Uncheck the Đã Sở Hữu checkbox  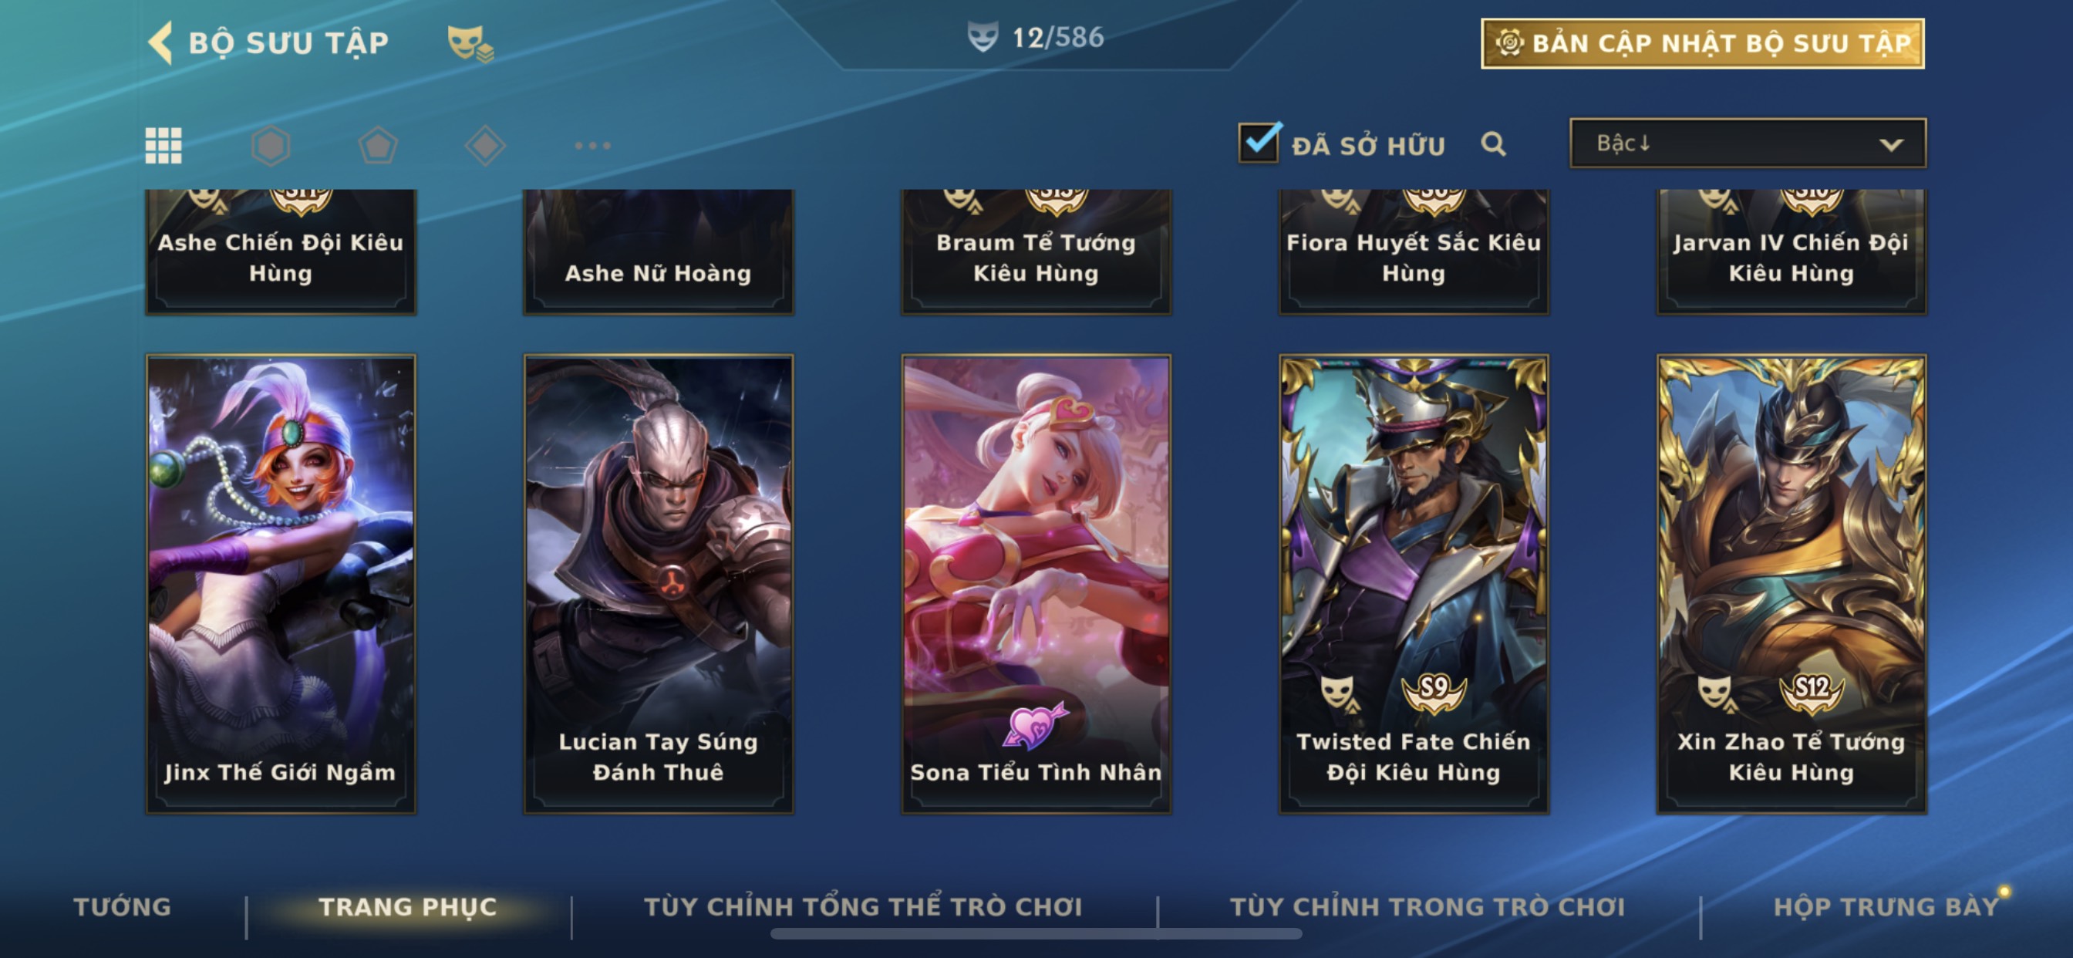(1259, 143)
